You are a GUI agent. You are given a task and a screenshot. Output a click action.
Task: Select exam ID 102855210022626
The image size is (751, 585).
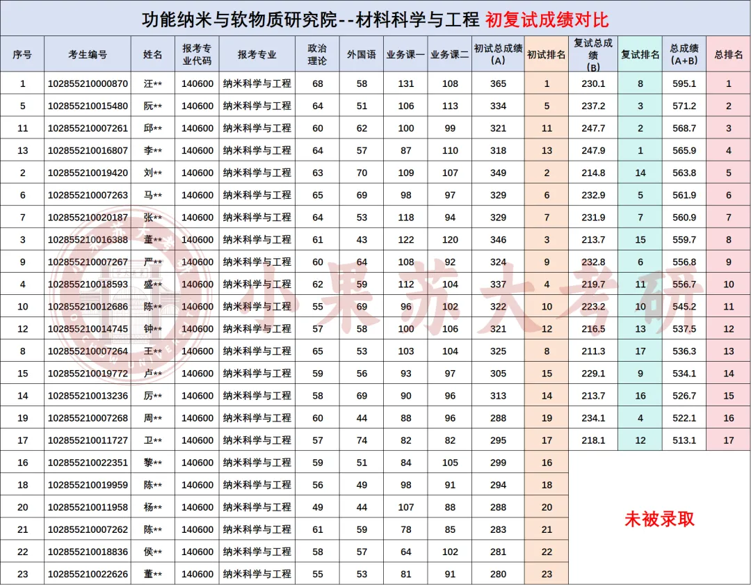pyautogui.click(x=88, y=574)
